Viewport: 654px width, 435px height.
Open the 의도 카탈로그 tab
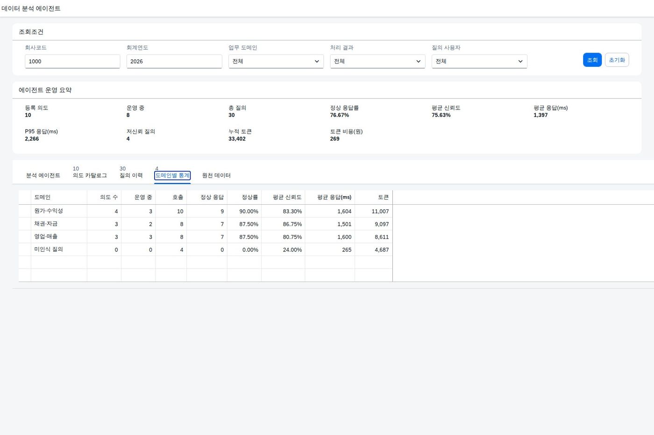click(90, 175)
